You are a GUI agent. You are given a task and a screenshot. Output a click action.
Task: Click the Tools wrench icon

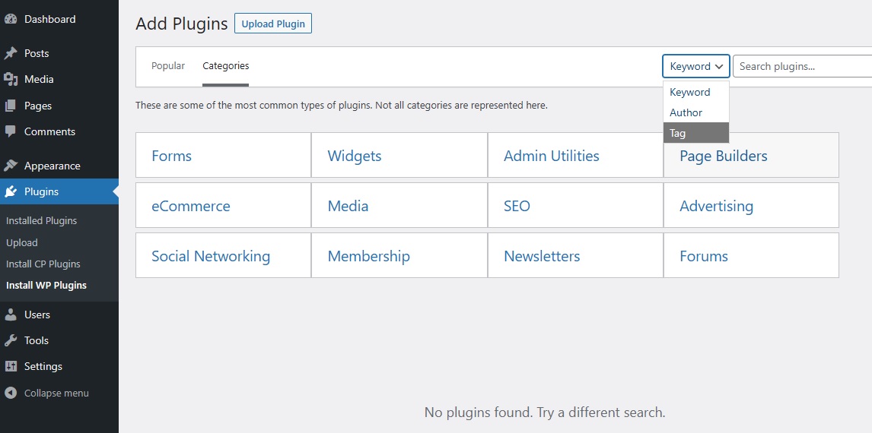(x=11, y=341)
